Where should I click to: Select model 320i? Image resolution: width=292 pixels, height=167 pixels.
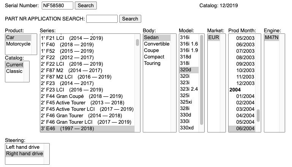tap(189, 76)
